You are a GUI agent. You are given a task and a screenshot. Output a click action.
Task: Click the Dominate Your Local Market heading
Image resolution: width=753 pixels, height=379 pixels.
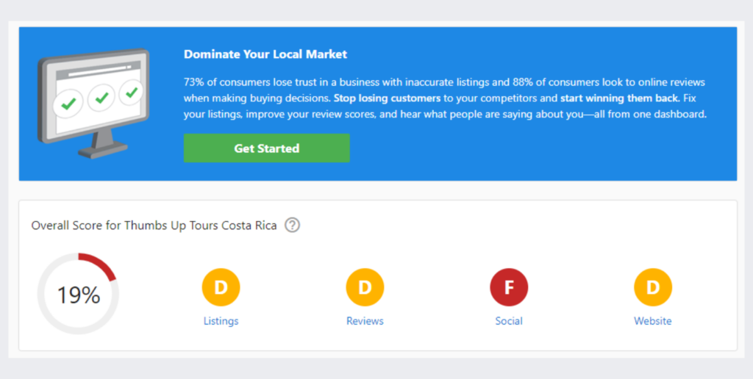click(265, 54)
